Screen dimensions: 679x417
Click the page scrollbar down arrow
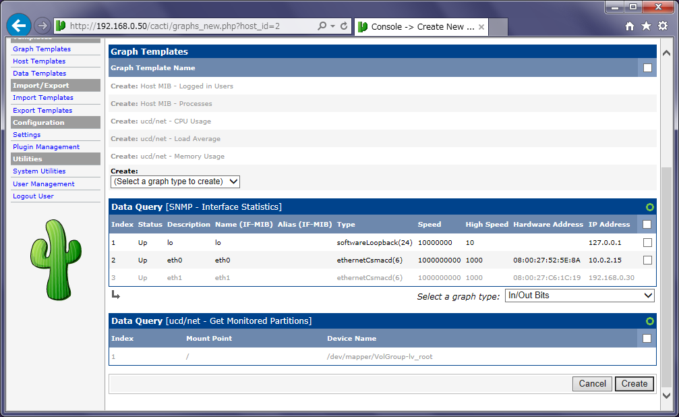666,395
